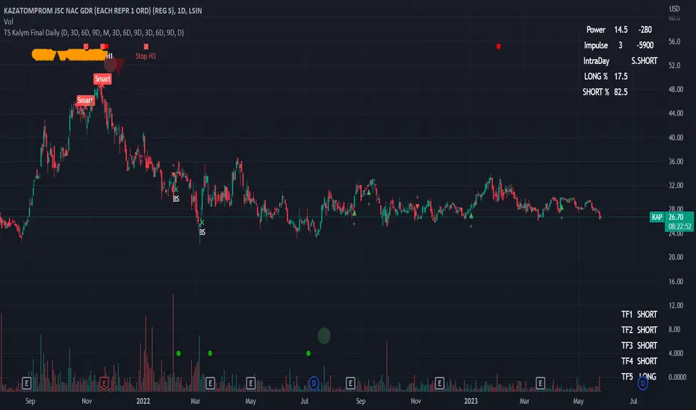Click the 26.70 last price label
Image resolution: width=696 pixels, height=410 pixels.
(676, 217)
